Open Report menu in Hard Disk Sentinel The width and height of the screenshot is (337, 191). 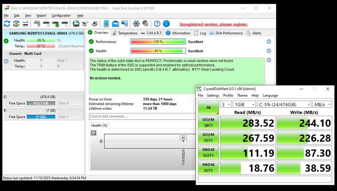[x=41, y=16]
